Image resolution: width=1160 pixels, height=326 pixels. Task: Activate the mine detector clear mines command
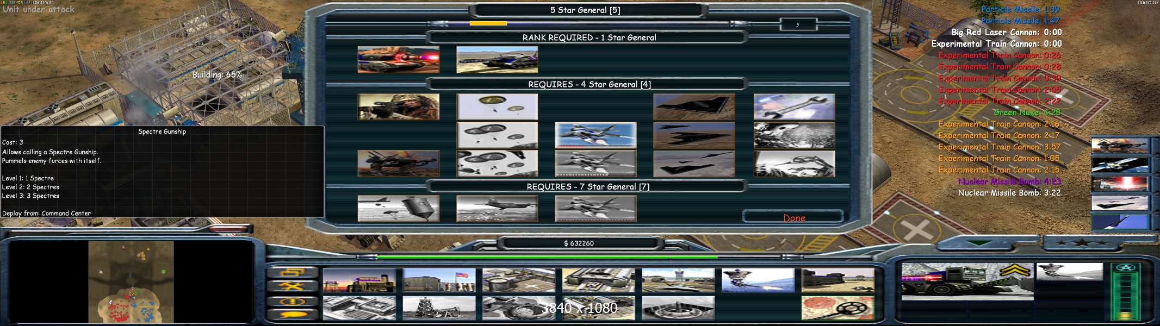click(838, 308)
